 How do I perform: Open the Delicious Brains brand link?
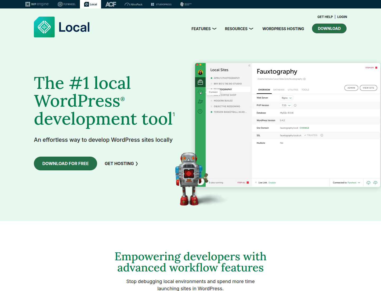click(186, 4)
